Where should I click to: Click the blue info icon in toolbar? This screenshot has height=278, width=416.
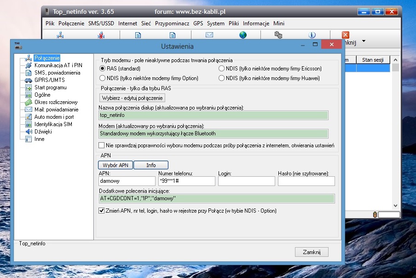tap(312, 35)
